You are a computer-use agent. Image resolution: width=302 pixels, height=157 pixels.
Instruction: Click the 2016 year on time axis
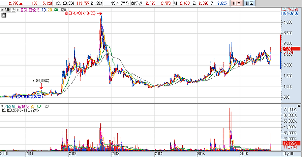coord(244,154)
